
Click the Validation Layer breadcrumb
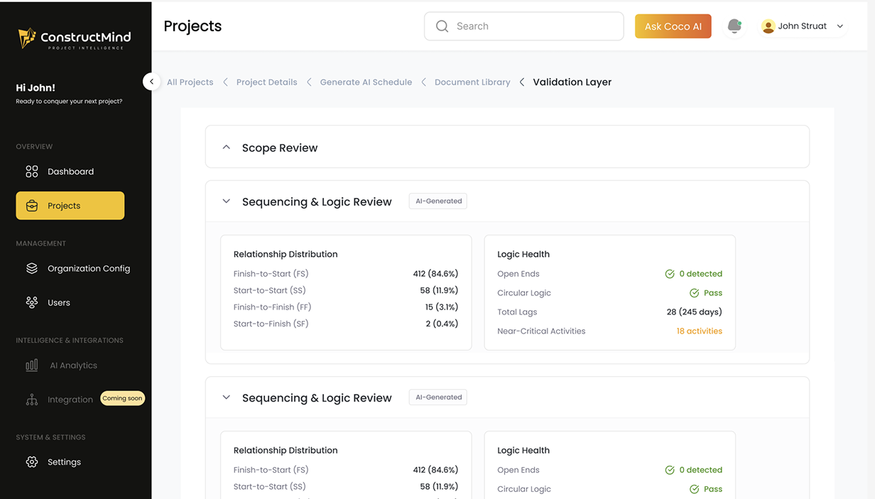(572, 82)
